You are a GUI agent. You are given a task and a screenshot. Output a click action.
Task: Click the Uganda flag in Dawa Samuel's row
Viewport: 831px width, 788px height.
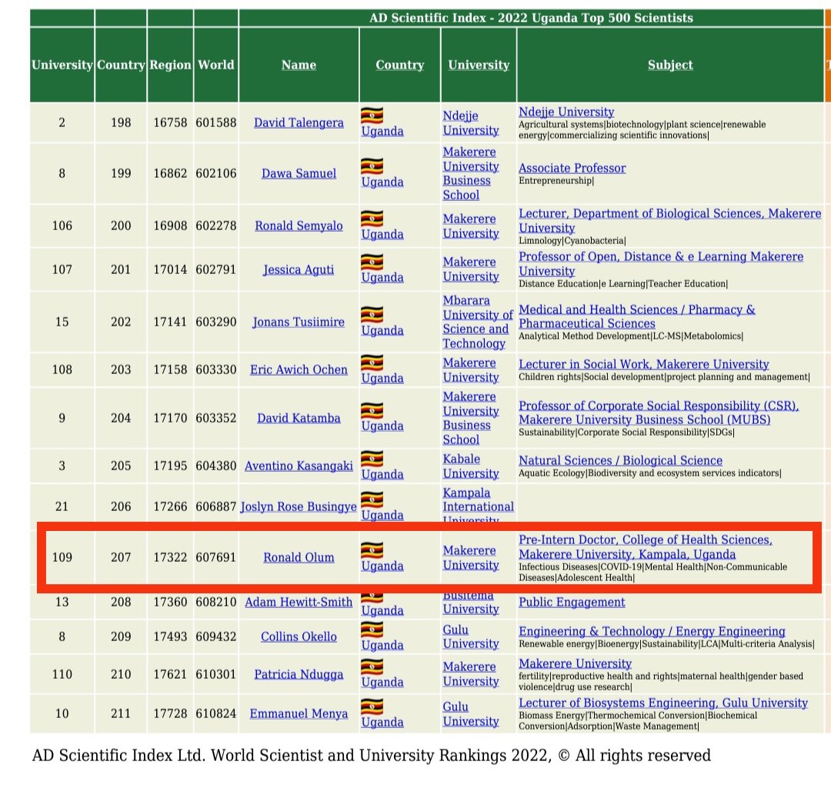tap(372, 166)
